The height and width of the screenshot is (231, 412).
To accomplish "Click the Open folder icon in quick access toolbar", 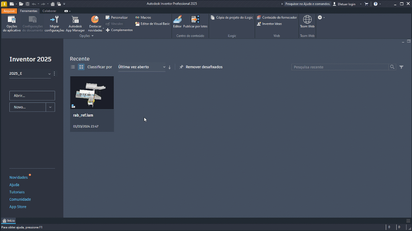I will tap(21, 4).
